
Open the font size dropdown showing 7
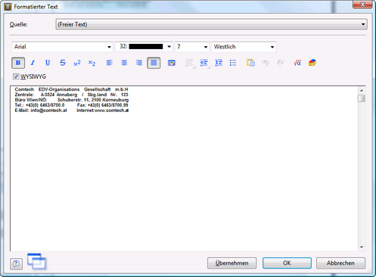tap(192, 47)
